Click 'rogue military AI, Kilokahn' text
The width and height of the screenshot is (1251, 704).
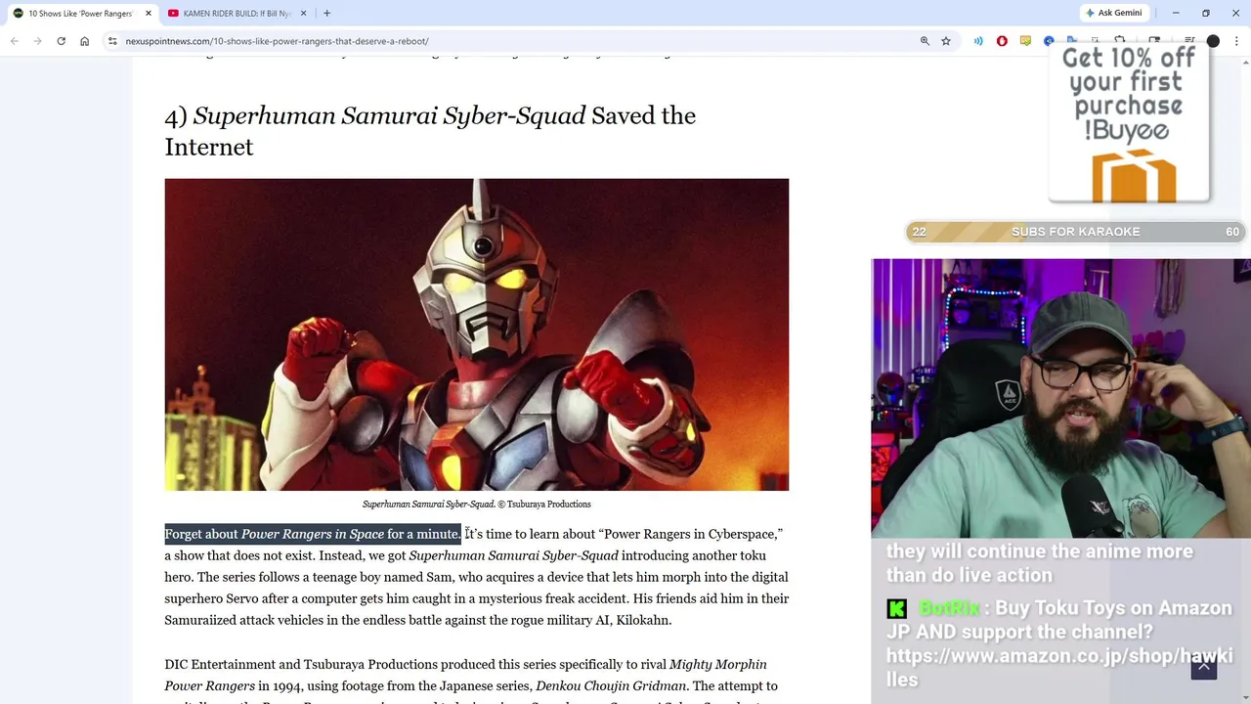click(x=590, y=620)
